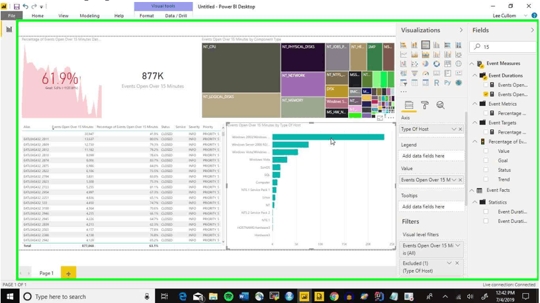
Task: Select the Page 1 tab
Action: pyautogui.click(x=46, y=273)
